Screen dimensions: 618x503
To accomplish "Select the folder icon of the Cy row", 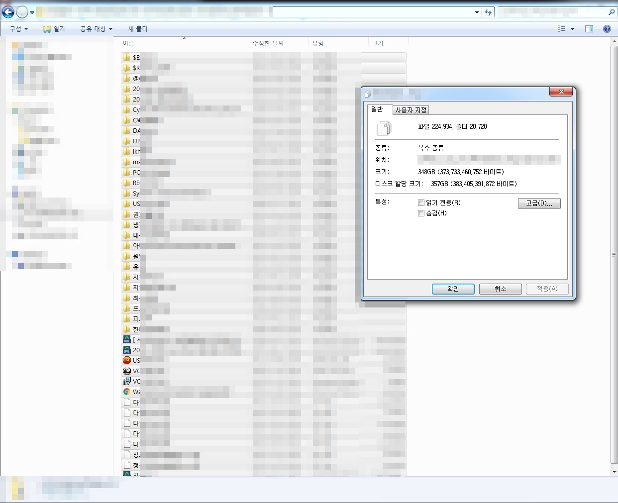I will [x=127, y=109].
